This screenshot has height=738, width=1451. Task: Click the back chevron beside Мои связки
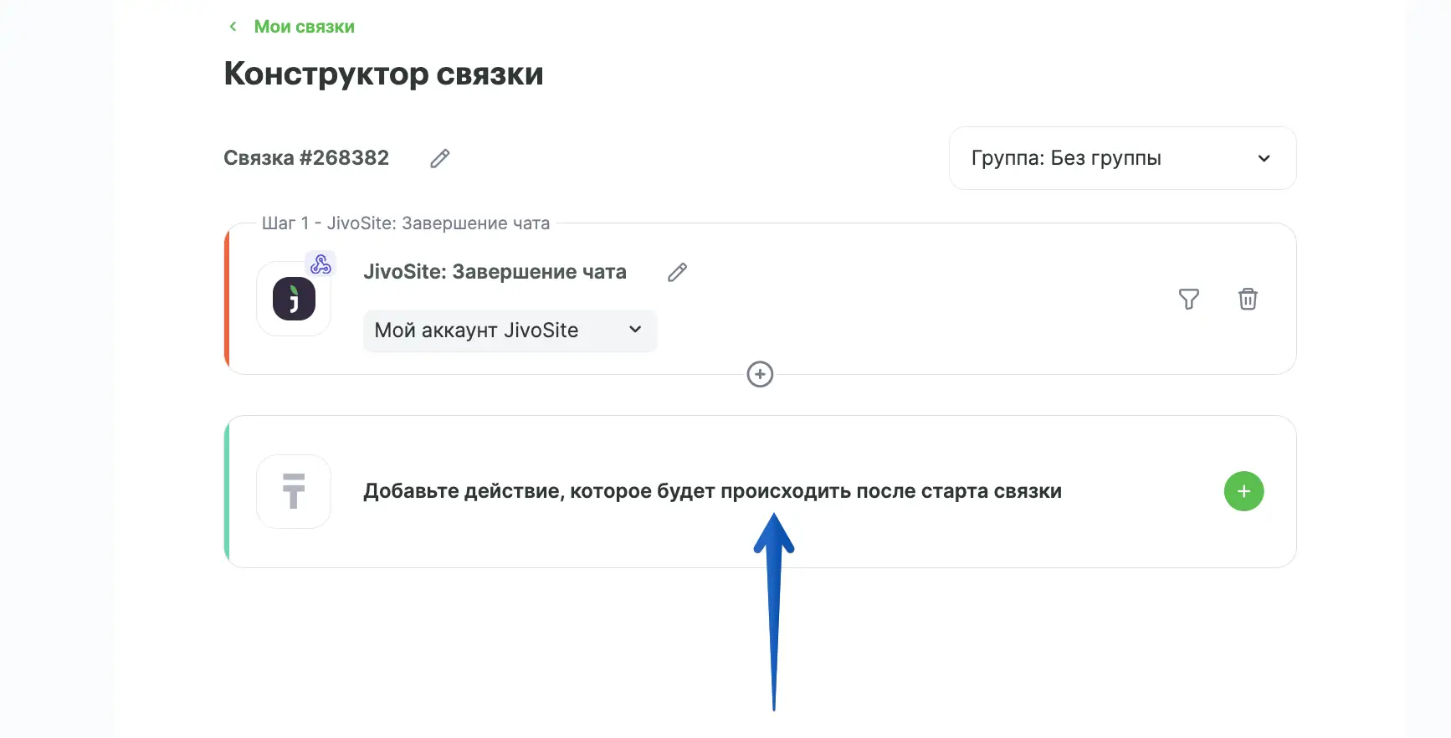pyautogui.click(x=233, y=27)
